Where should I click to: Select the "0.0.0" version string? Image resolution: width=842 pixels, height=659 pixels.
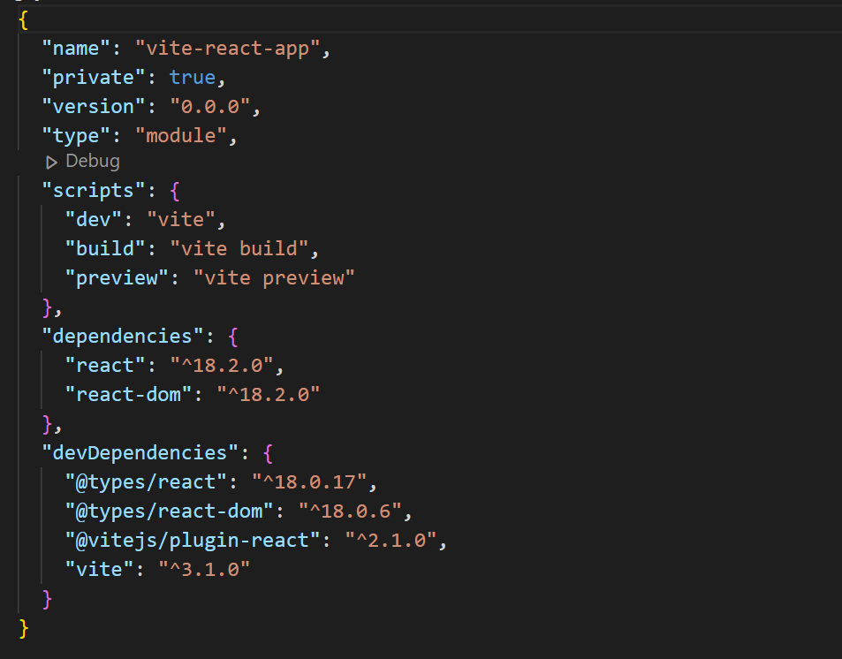210,106
